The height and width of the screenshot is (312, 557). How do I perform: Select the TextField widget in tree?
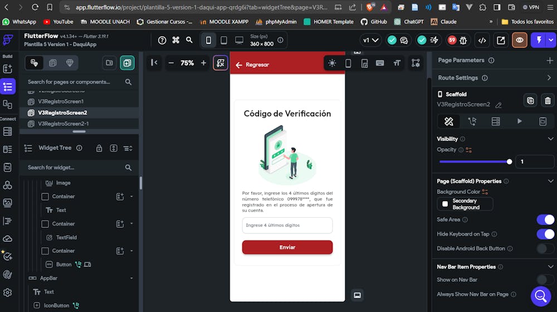coord(66,237)
